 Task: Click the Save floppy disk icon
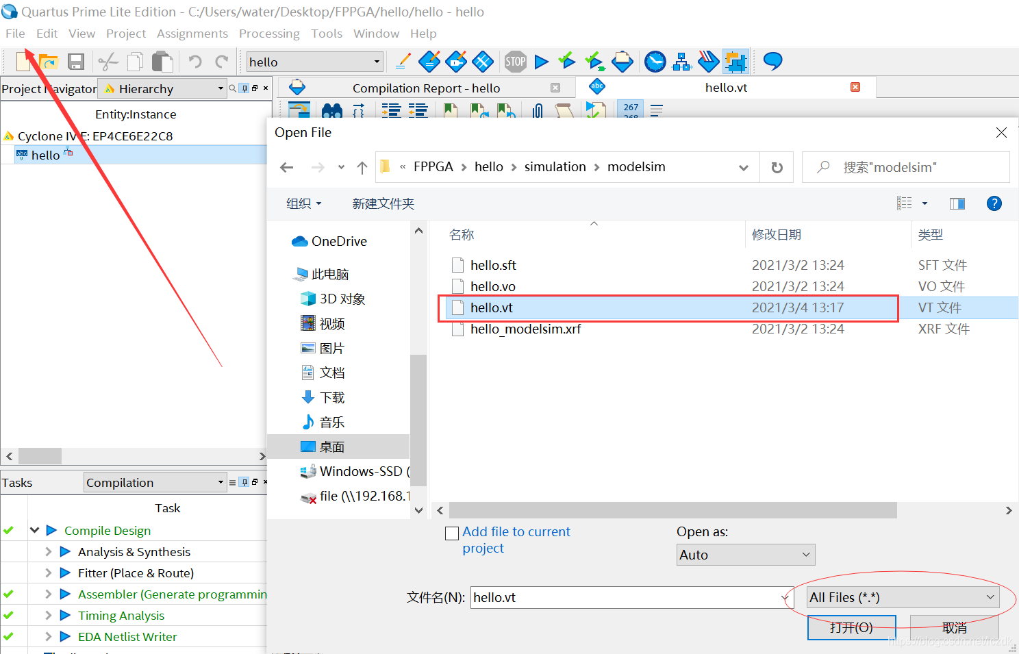76,62
